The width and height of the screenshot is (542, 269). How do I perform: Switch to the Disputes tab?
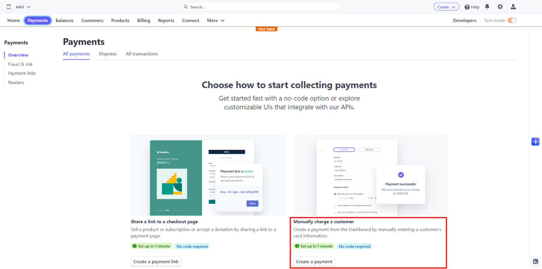click(x=108, y=54)
